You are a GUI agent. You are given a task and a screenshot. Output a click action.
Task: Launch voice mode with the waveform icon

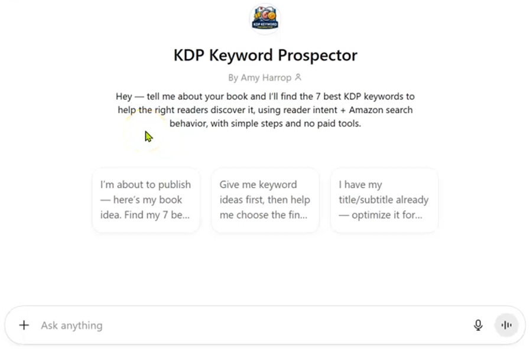[506, 325]
